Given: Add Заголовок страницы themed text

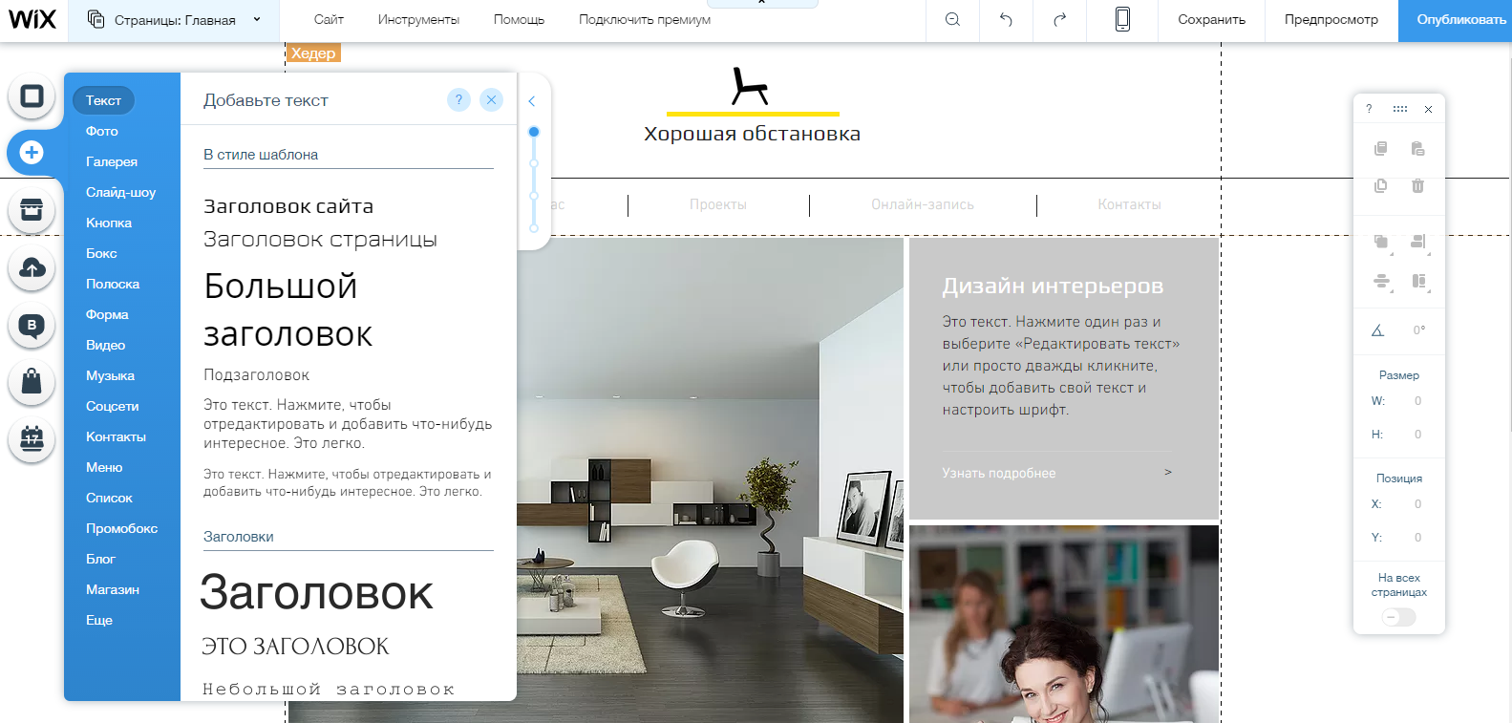Looking at the screenshot, I should tap(320, 240).
